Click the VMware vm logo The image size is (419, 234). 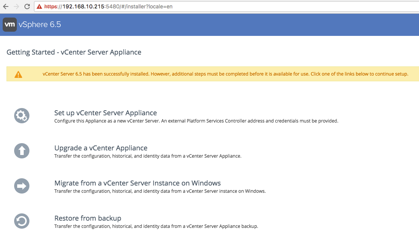pyautogui.click(x=10, y=25)
